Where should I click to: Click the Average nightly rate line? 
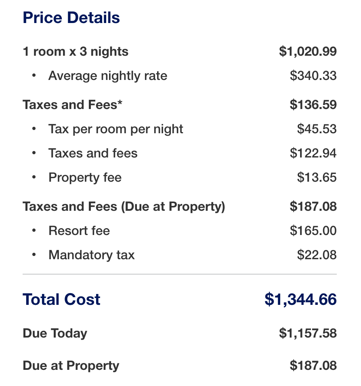click(107, 76)
